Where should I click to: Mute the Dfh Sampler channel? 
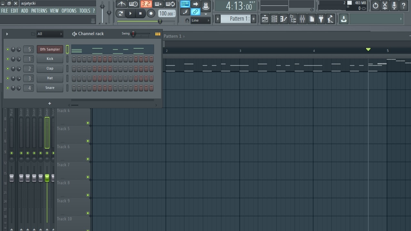click(8, 49)
